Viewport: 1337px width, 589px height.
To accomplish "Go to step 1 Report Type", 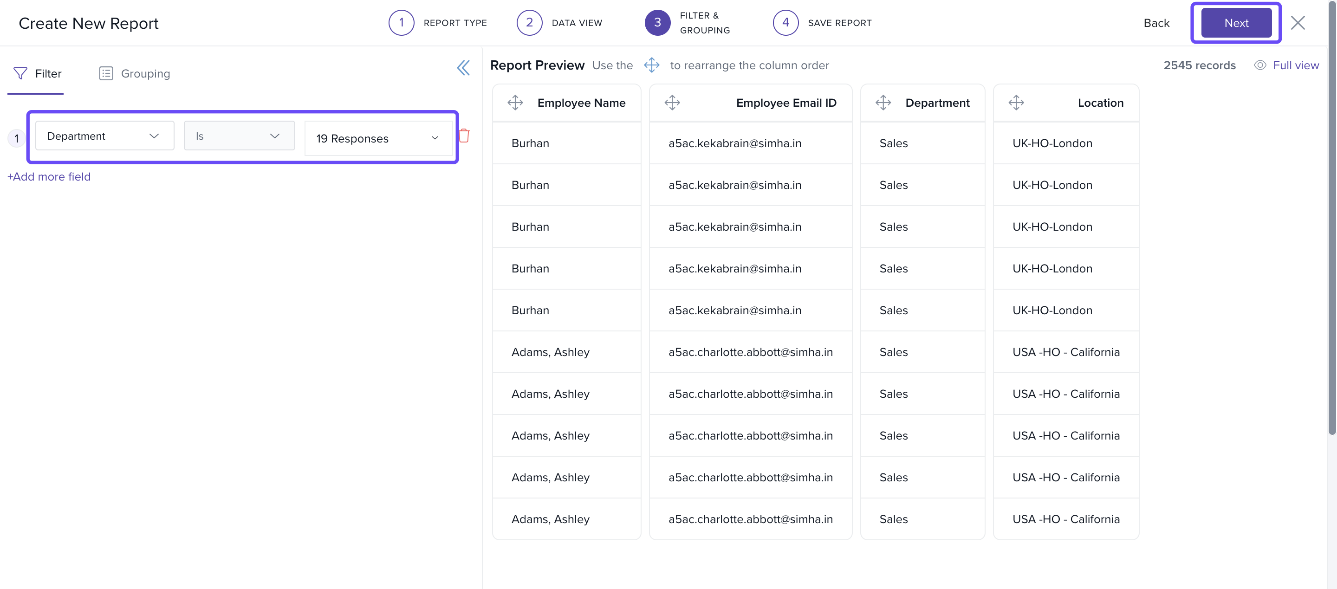I will pos(401,23).
